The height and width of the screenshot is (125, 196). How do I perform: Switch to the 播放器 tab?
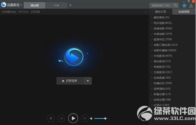[x=34, y=5]
